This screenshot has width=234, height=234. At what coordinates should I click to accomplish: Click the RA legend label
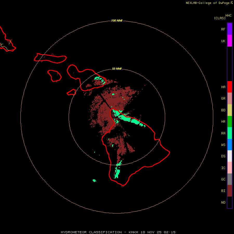(223, 133)
